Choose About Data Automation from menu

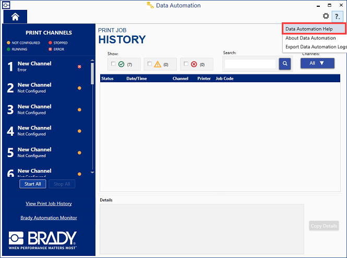tap(310, 38)
